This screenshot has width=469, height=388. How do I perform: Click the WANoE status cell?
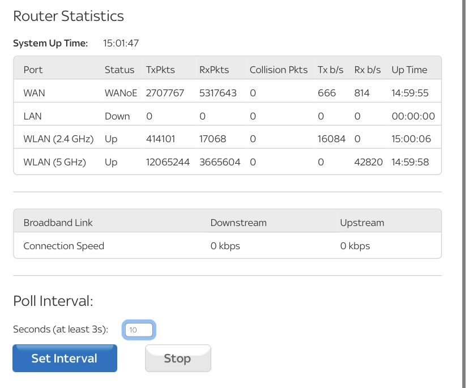point(121,93)
